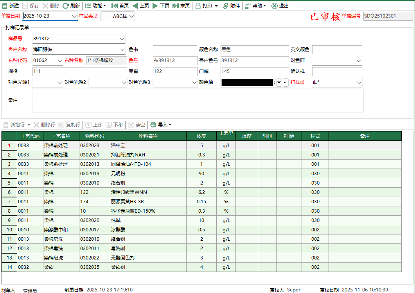Click the black 颜色值 color swatch
Image resolution: width=415 pixels, height=293 pixels.
click(x=248, y=82)
